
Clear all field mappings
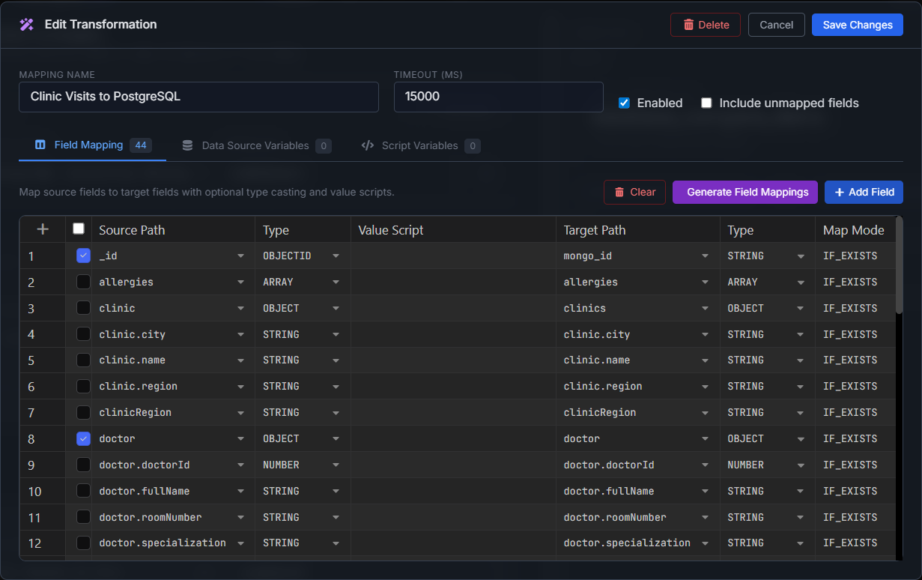pyautogui.click(x=634, y=192)
